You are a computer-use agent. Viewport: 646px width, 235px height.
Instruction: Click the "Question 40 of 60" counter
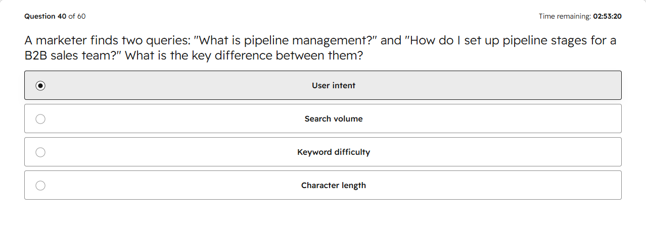point(55,16)
